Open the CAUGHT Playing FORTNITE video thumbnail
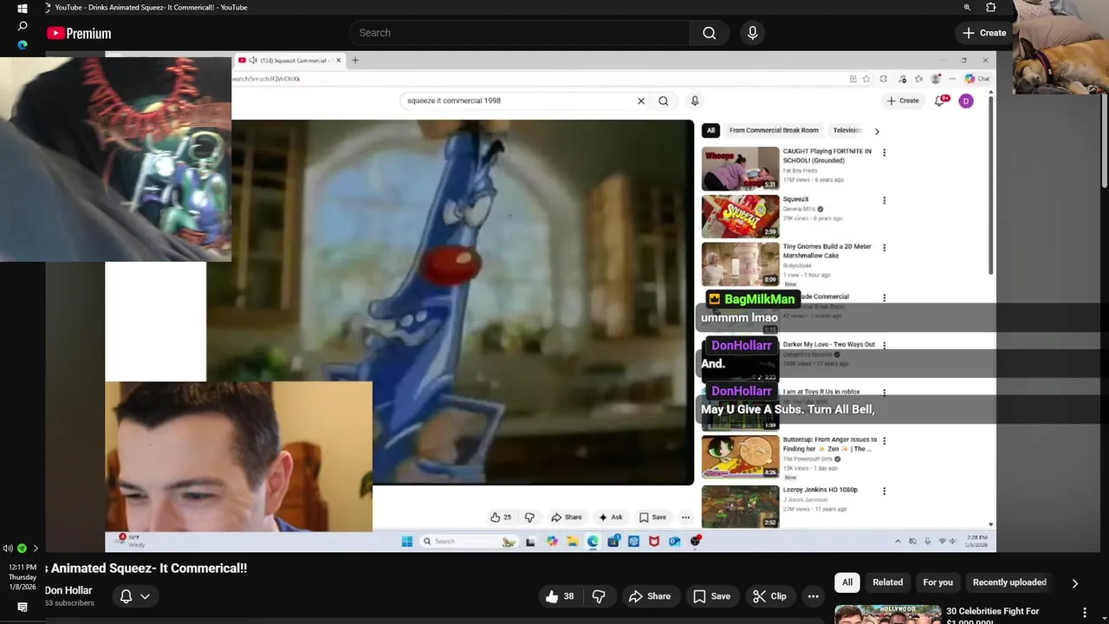Viewport: 1109px width, 624px height. [x=740, y=168]
